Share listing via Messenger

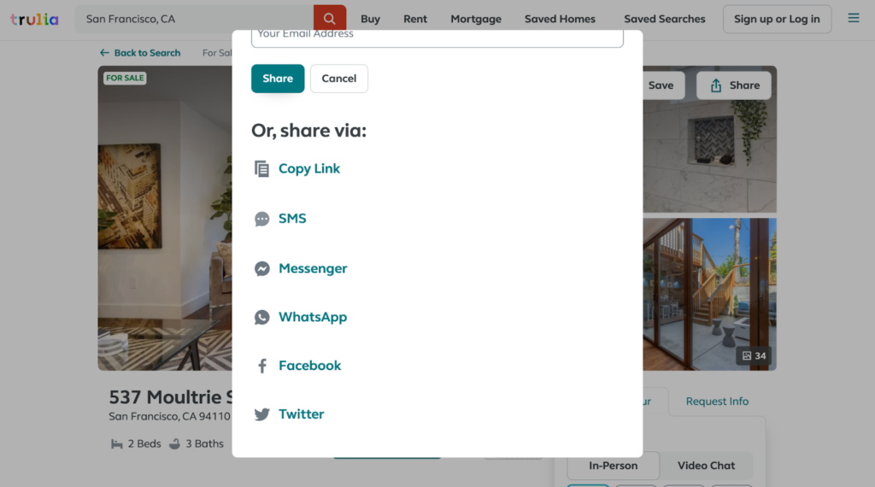313,268
